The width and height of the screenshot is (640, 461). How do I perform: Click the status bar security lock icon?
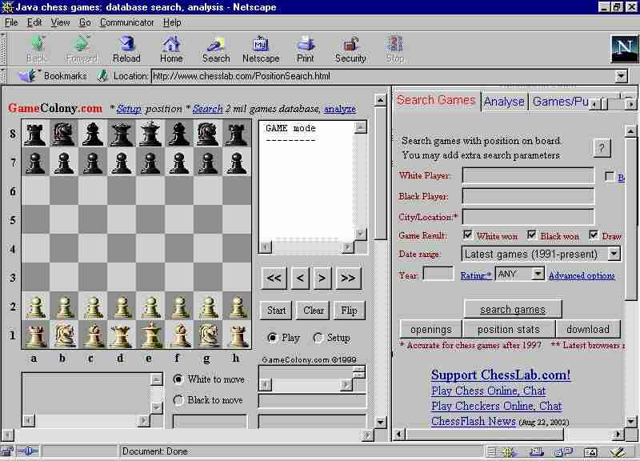6,451
